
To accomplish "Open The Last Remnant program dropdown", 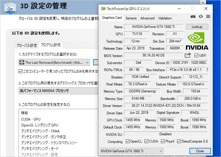I will coord(54,62).
